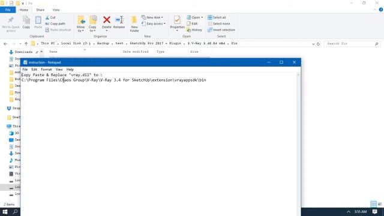Click Select all in ribbon
The height and width of the screenshot is (216, 384).
[x=217, y=17]
